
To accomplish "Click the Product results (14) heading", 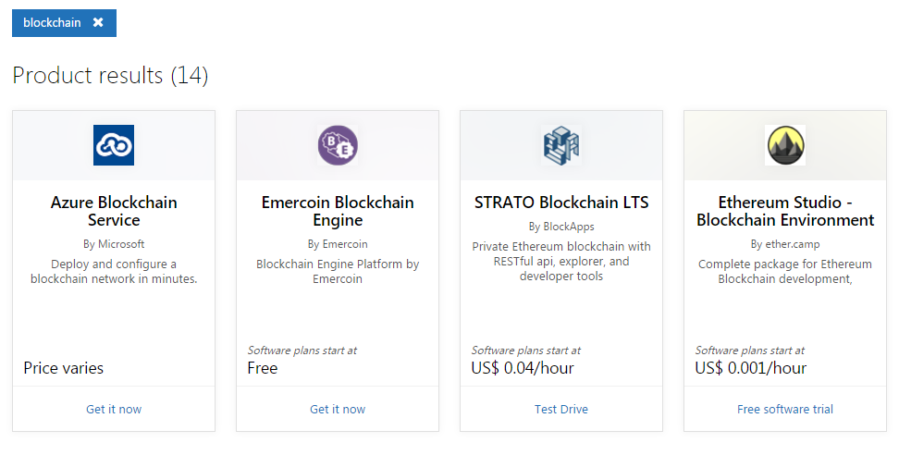I will coord(110,76).
